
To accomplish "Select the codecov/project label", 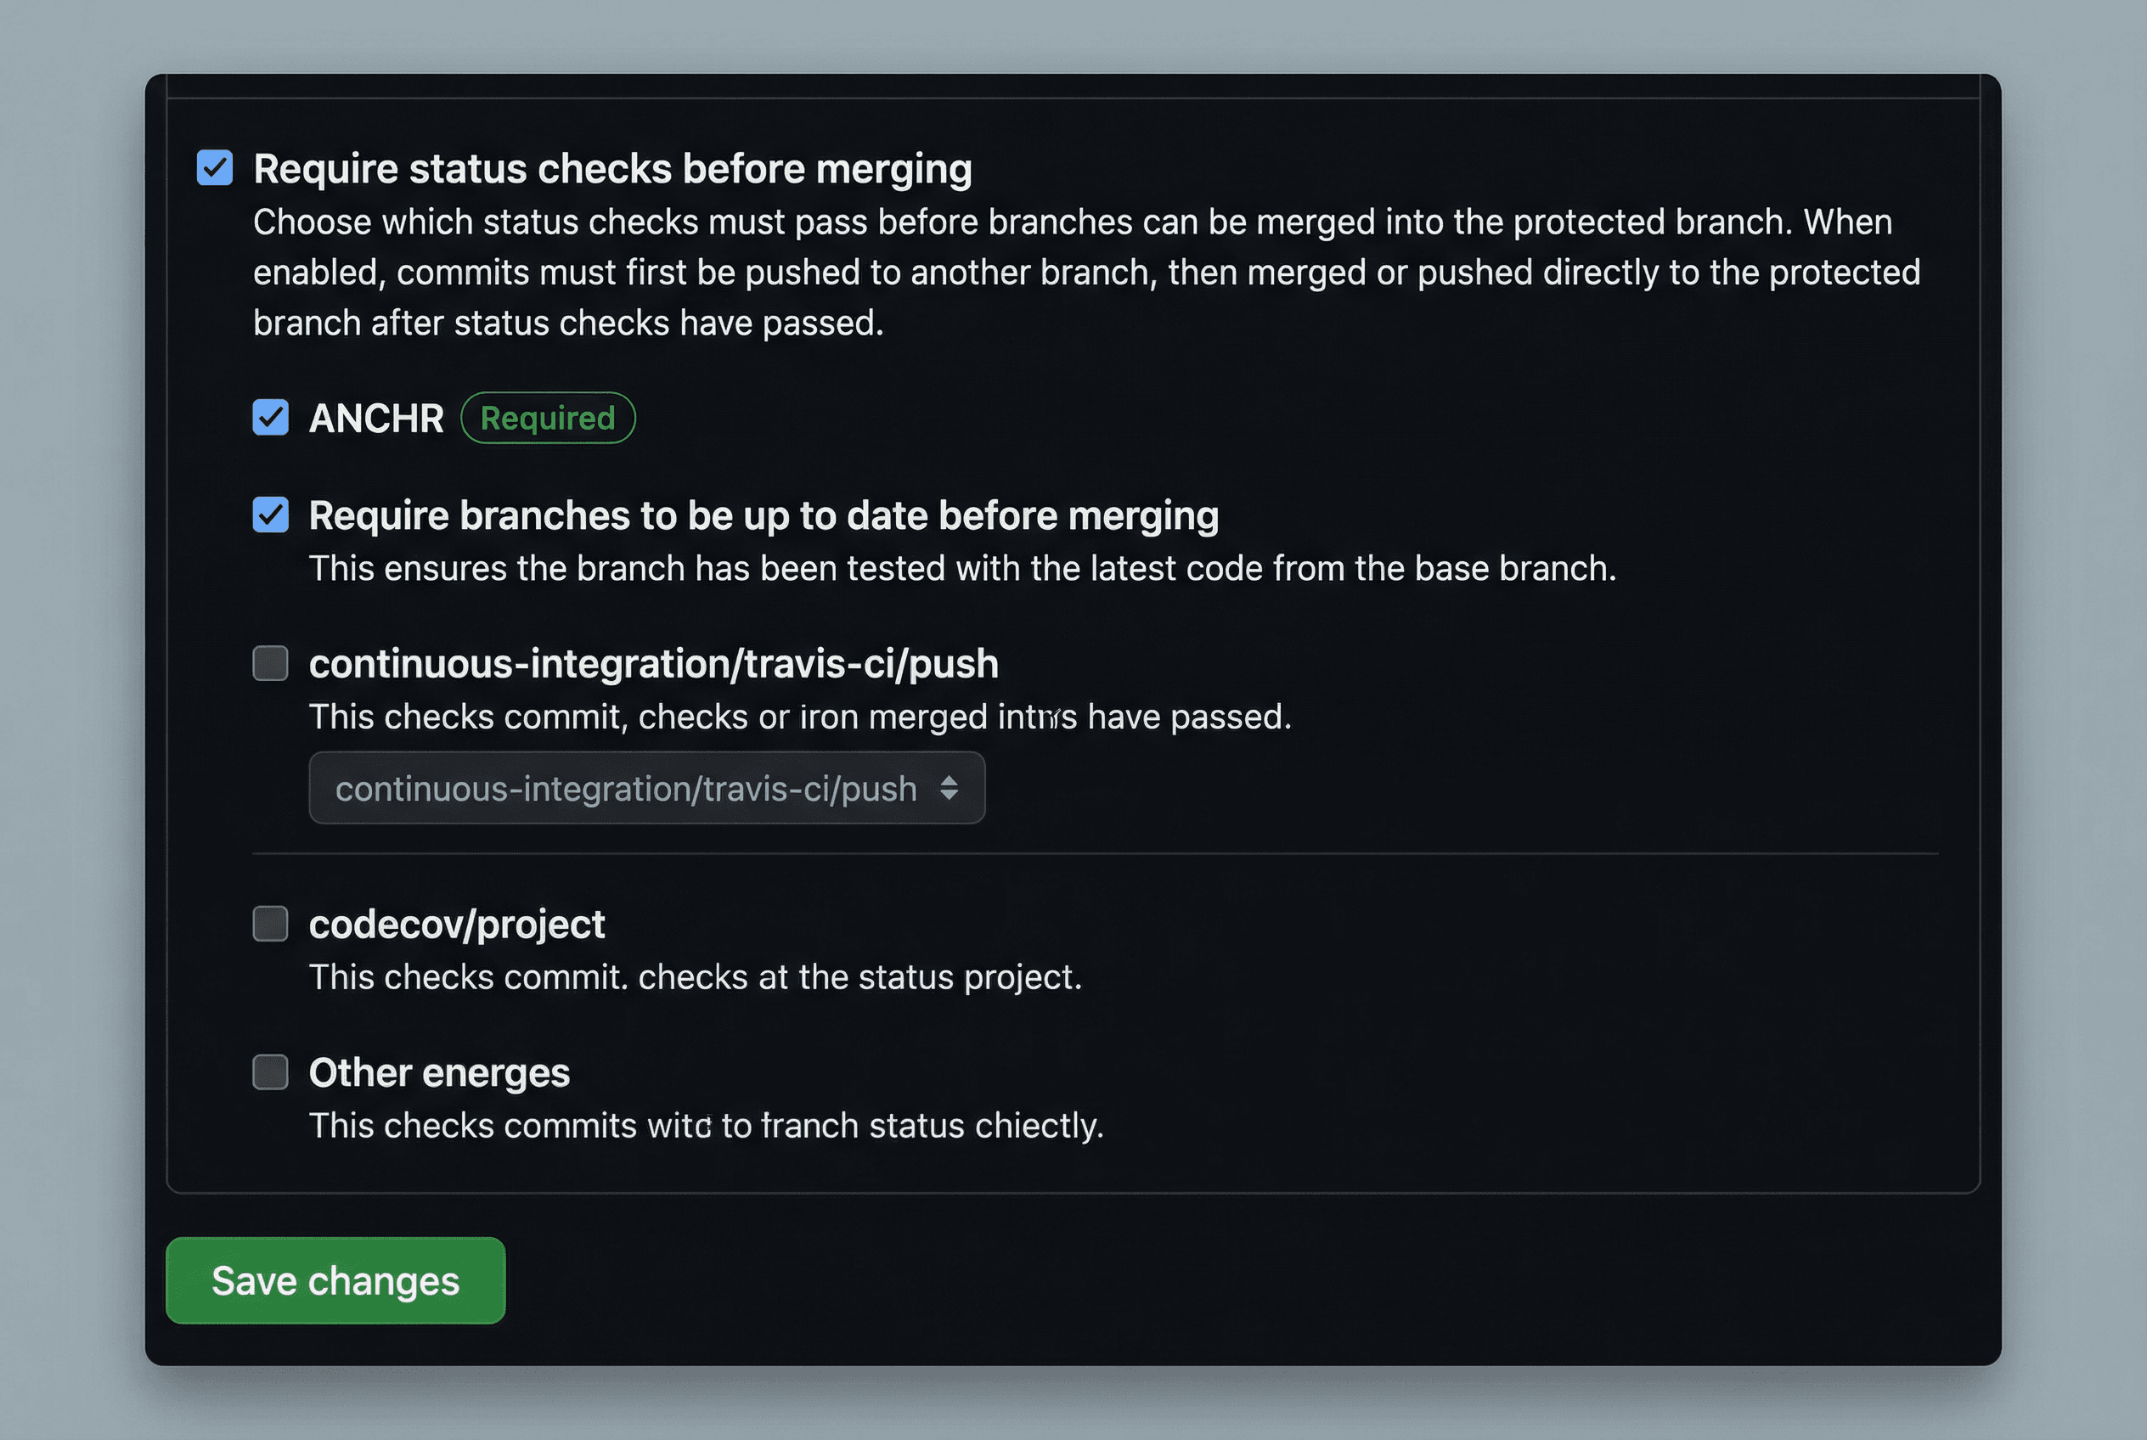I will click(x=457, y=924).
